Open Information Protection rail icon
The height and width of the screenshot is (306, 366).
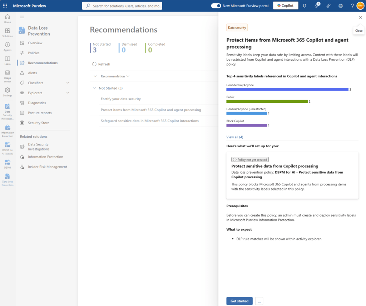[x=8, y=131]
